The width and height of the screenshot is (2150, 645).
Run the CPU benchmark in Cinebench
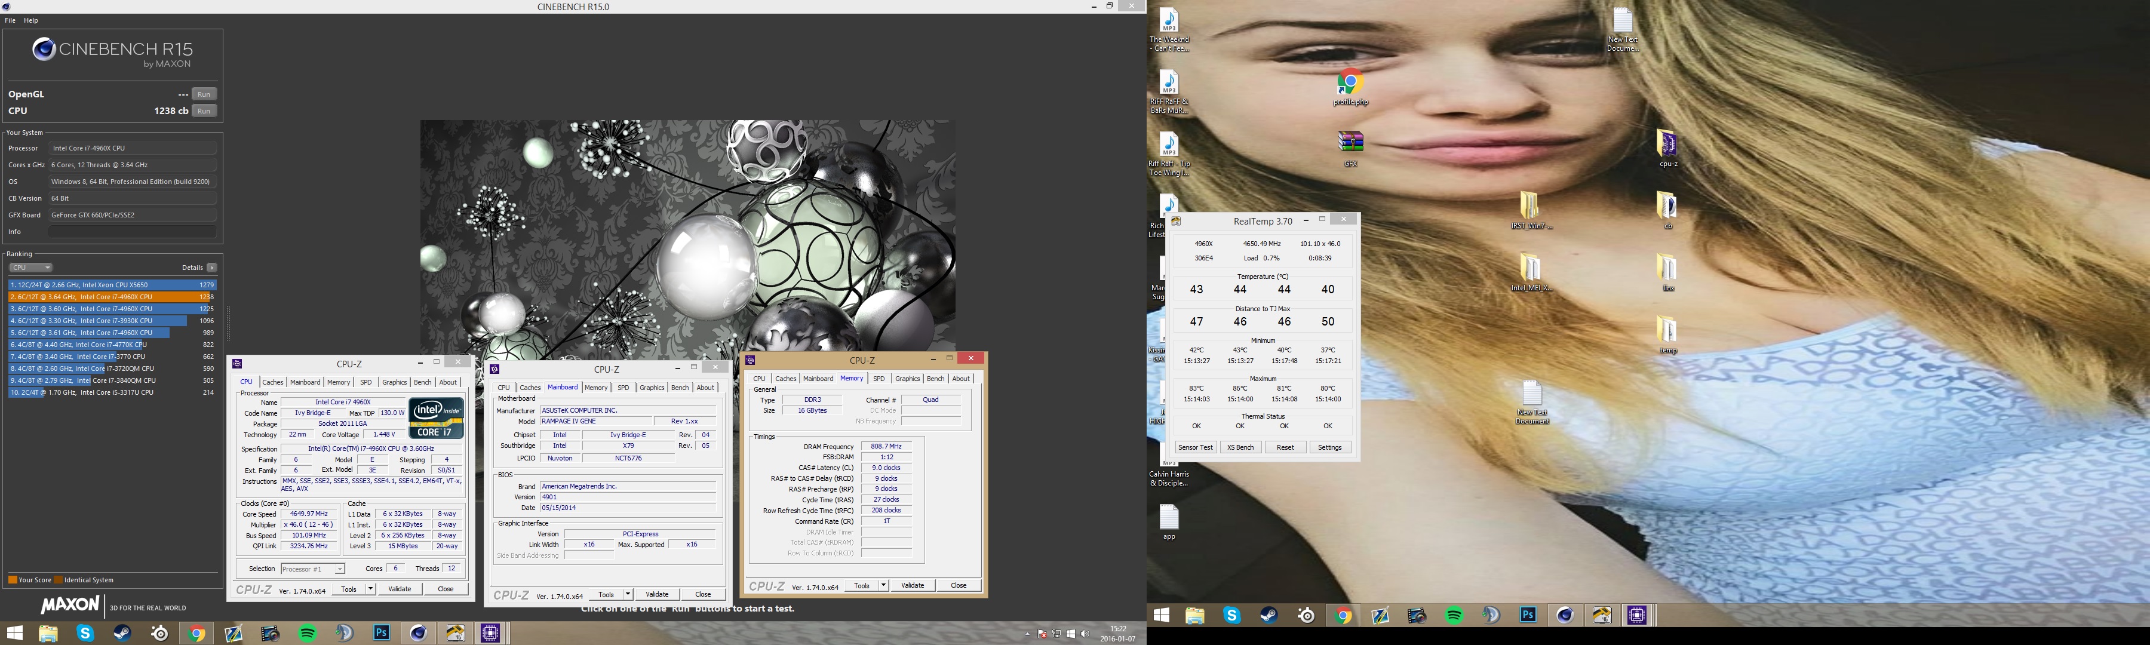tap(204, 111)
